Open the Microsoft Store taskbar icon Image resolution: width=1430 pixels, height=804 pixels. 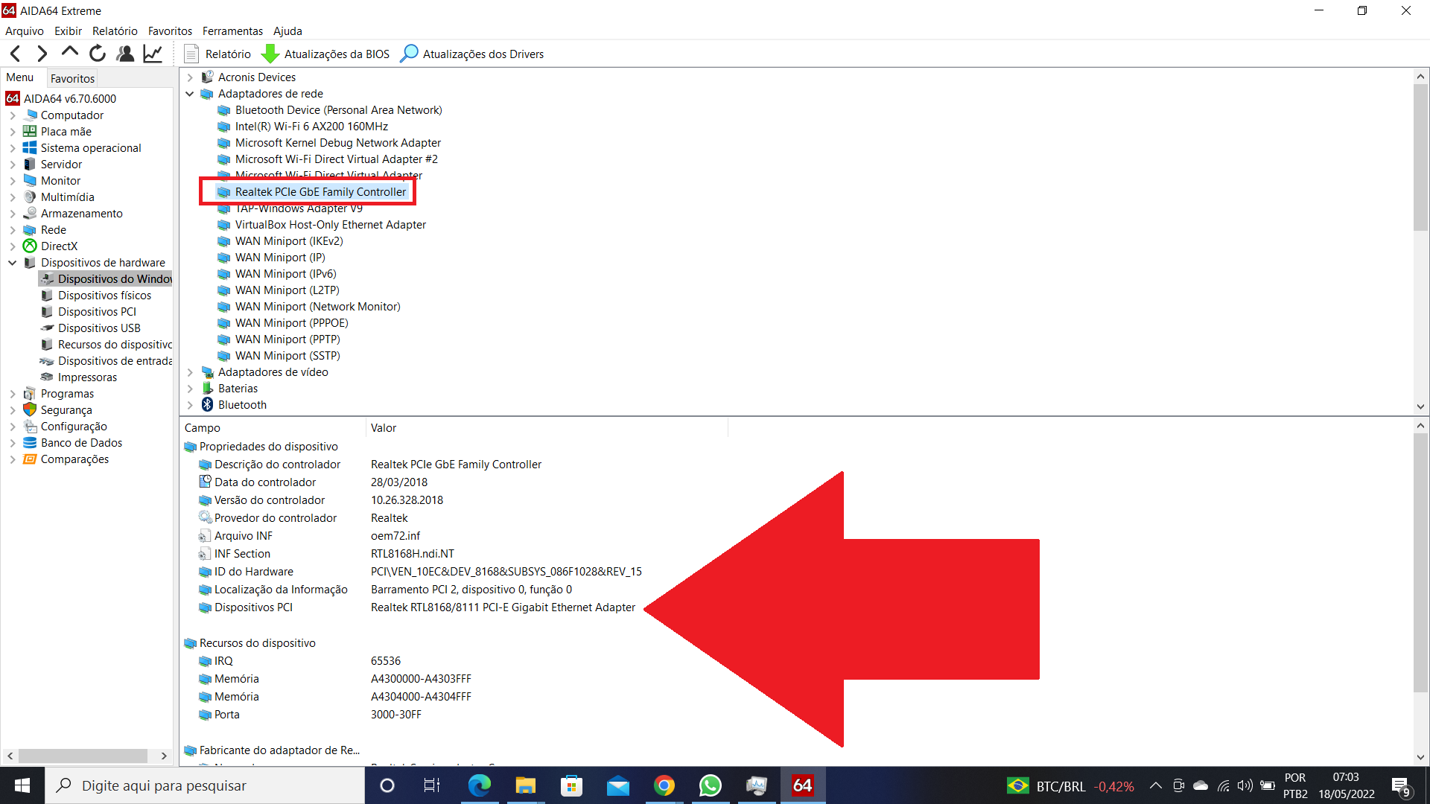(571, 785)
